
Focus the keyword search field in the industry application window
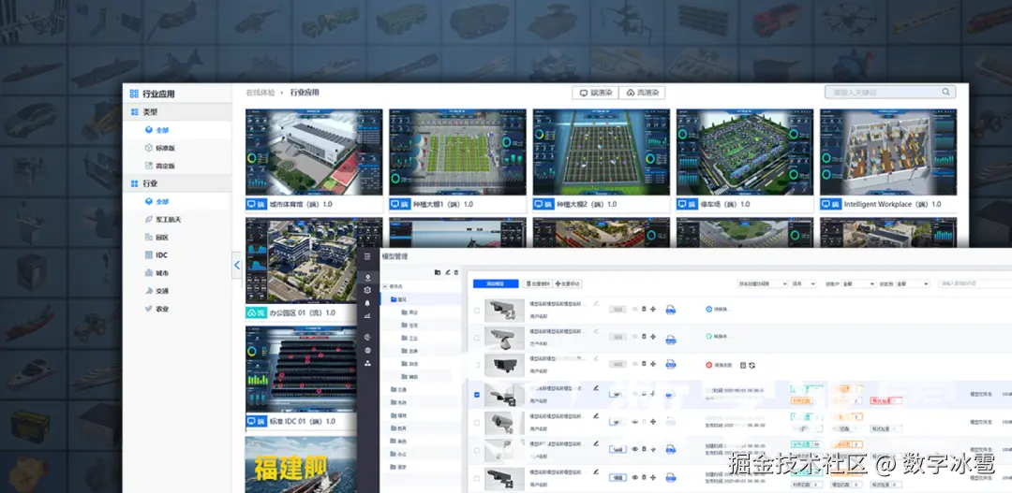point(890,93)
